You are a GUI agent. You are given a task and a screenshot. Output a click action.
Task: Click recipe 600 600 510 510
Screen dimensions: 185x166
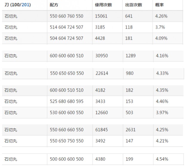pos(66,90)
